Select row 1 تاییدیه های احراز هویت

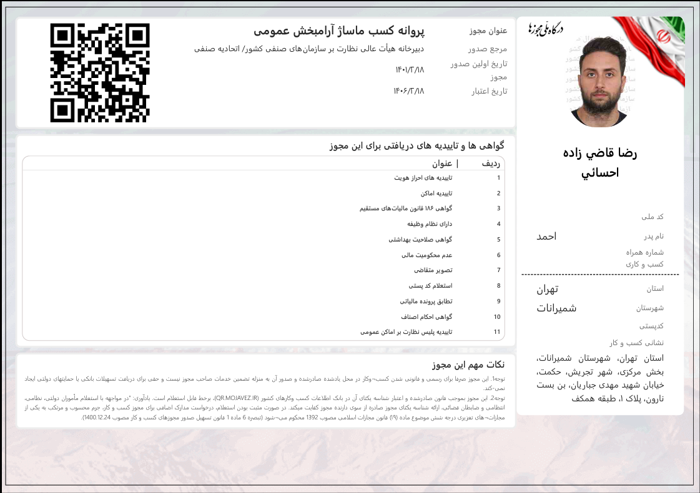click(264, 178)
